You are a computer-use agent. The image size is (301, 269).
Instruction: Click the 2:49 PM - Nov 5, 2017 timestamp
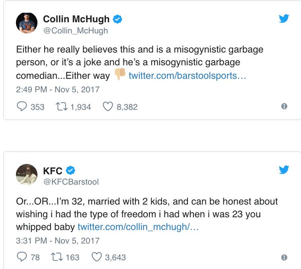[x=58, y=90]
